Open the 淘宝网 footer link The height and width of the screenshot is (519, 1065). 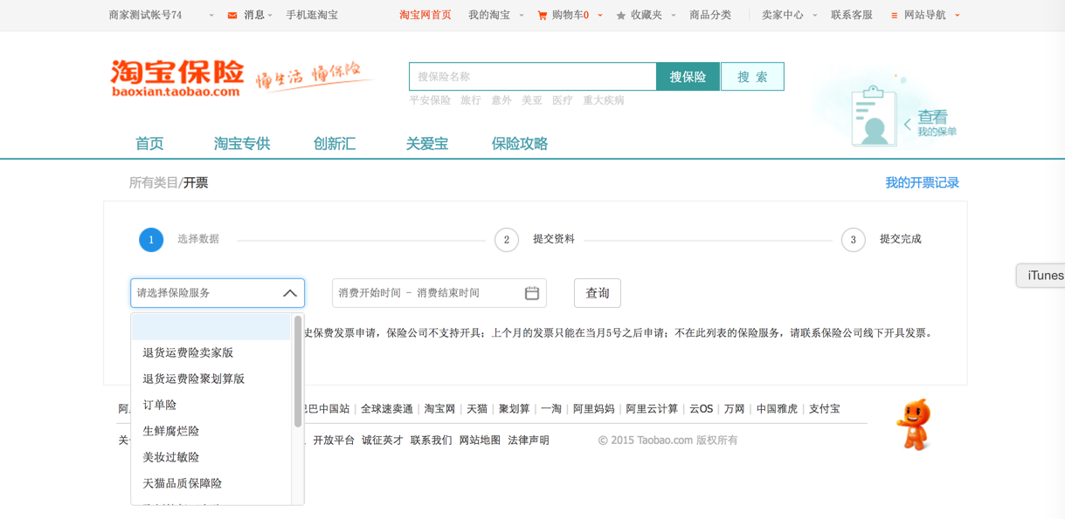point(439,409)
